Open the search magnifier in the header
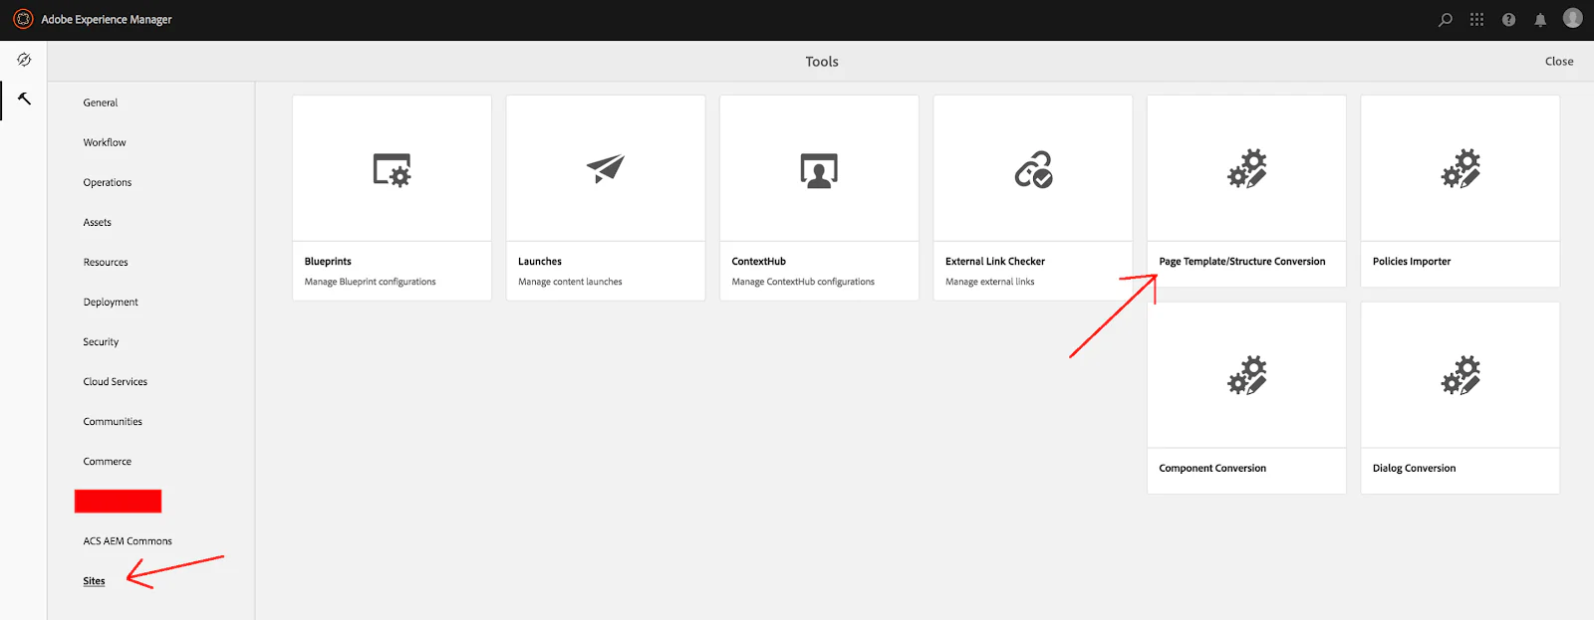Image resolution: width=1594 pixels, height=620 pixels. point(1446,20)
